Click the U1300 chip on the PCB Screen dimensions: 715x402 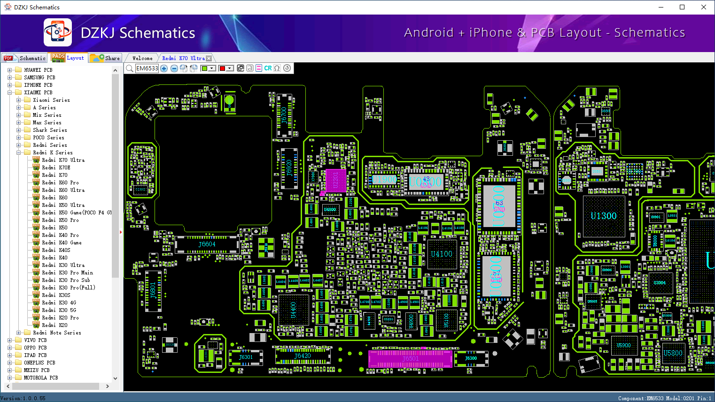point(604,216)
